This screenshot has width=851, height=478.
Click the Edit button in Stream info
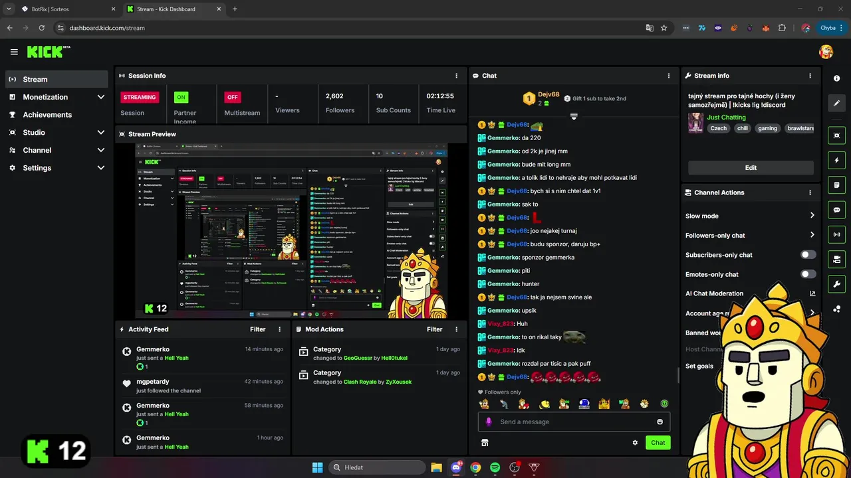pos(751,168)
